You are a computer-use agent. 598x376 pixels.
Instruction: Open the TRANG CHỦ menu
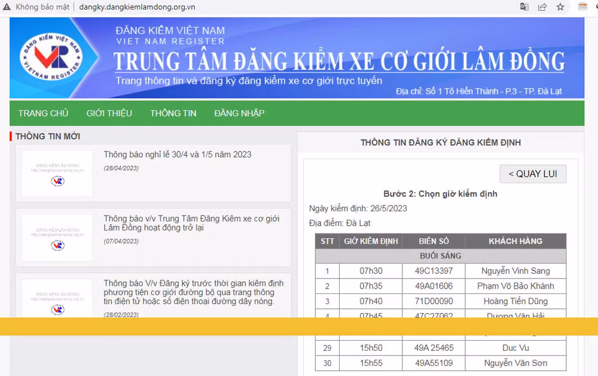click(x=44, y=113)
